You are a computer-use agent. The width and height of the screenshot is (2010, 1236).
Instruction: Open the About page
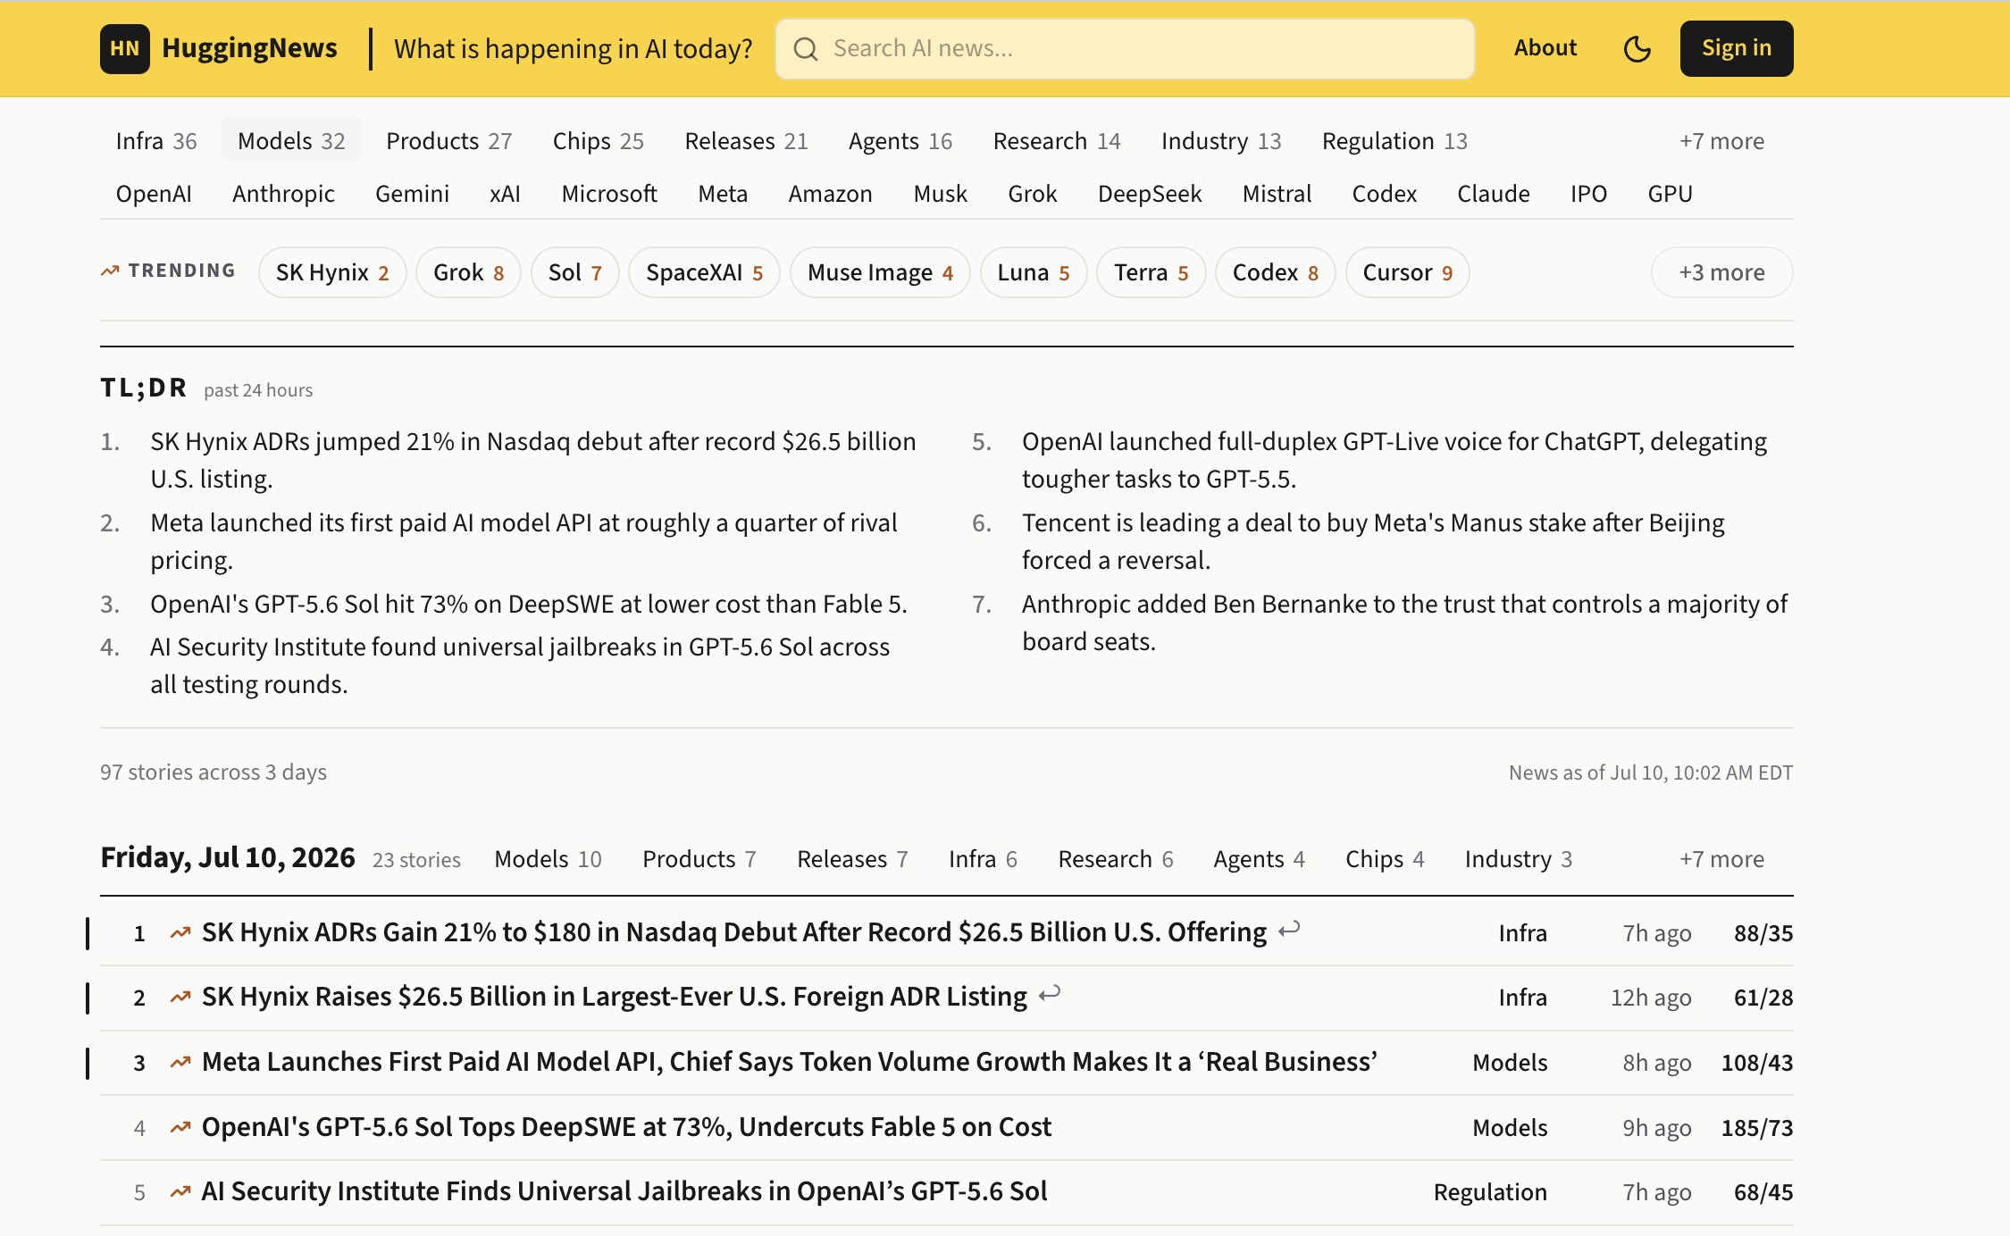click(1545, 48)
